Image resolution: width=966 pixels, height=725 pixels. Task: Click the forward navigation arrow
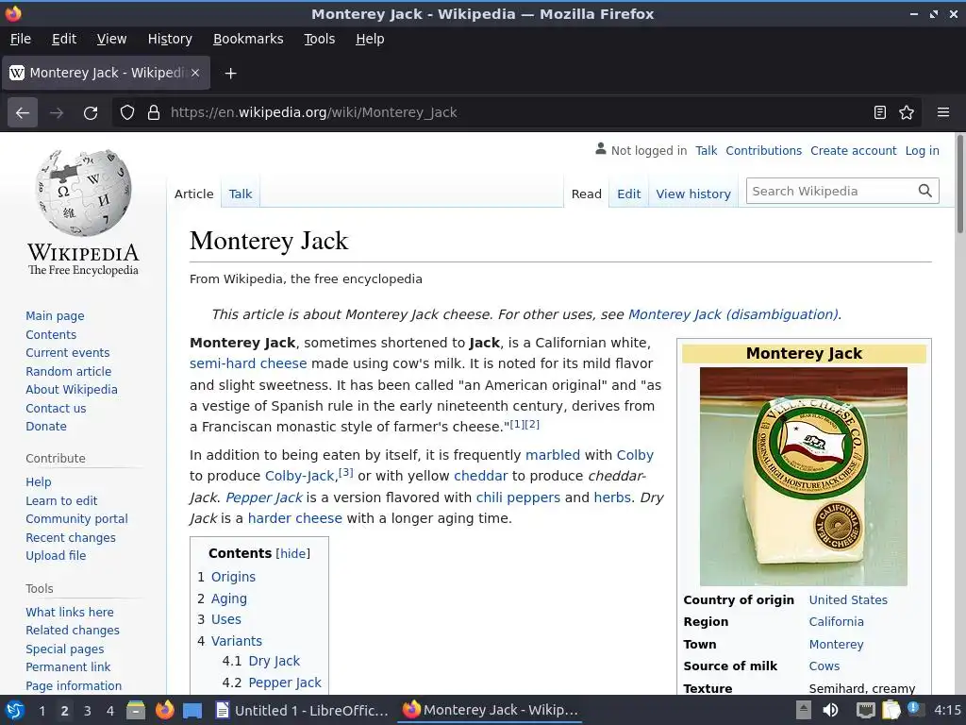(x=57, y=113)
